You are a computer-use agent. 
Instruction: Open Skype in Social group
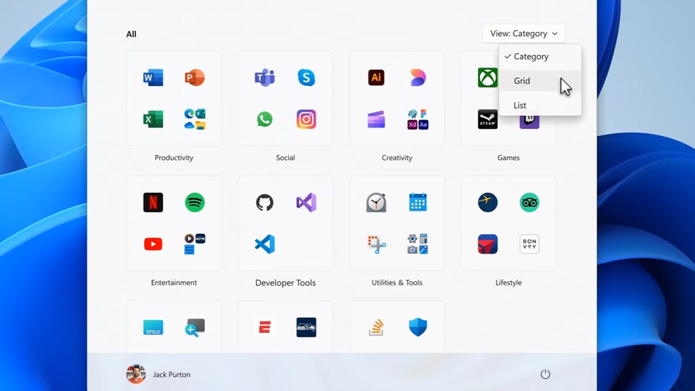pyautogui.click(x=306, y=77)
